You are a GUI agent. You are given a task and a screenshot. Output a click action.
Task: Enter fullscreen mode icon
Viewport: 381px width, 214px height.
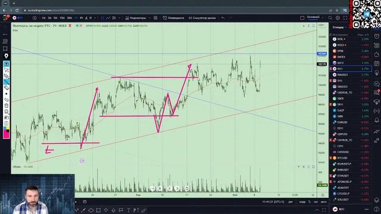tap(345, 18)
